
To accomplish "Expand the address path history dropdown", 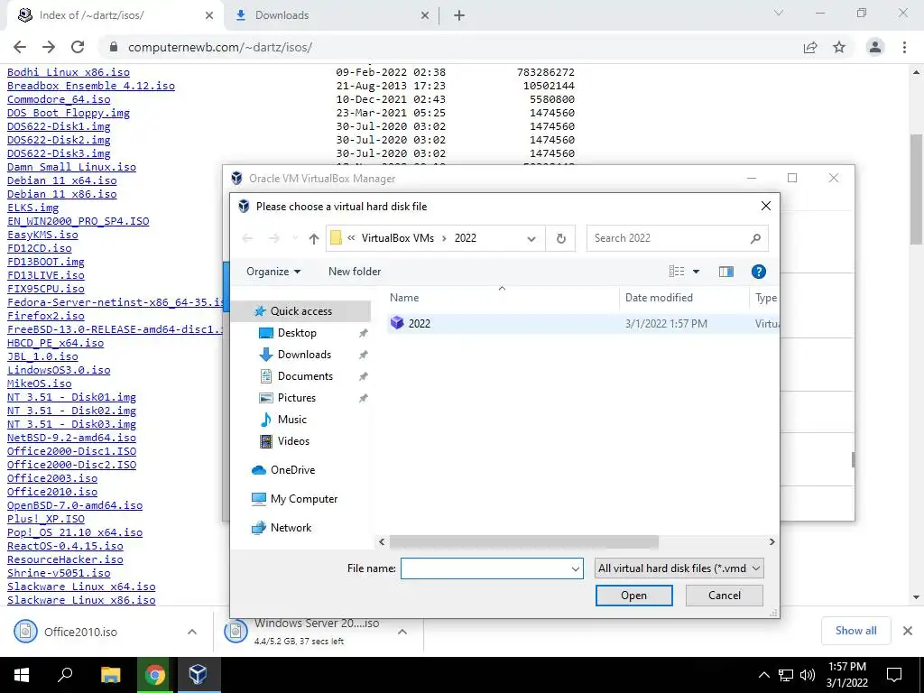I will (x=531, y=238).
